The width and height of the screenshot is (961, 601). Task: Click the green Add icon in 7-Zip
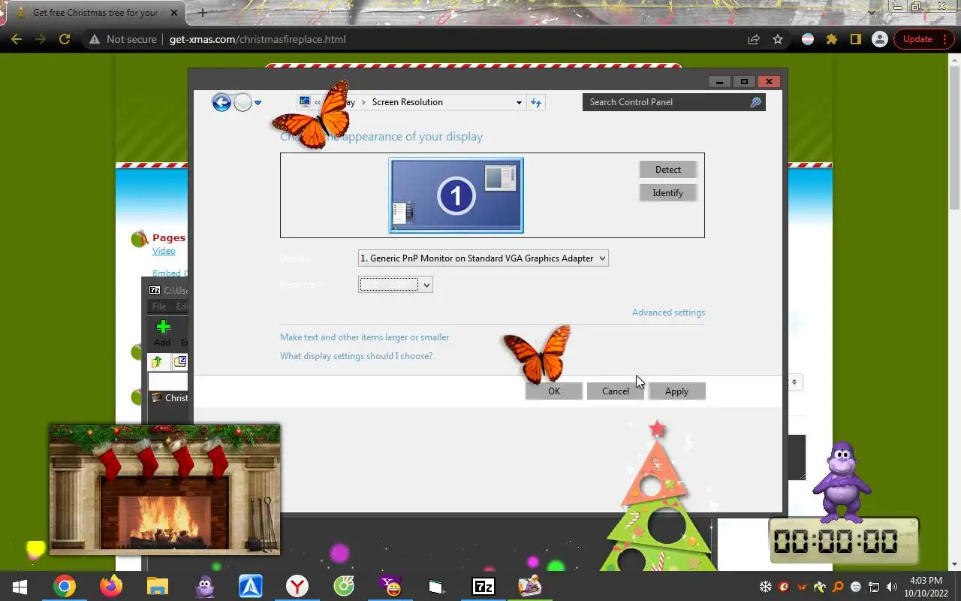163,327
